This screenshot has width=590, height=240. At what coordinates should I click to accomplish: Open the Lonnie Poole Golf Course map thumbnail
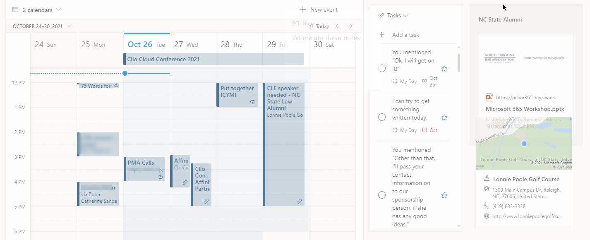(x=524, y=143)
